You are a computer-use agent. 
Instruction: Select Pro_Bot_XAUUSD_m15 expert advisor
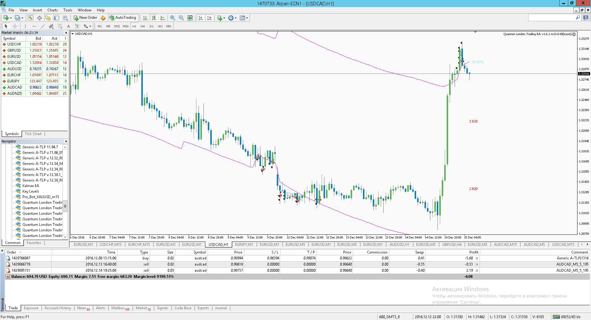pos(41,197)
